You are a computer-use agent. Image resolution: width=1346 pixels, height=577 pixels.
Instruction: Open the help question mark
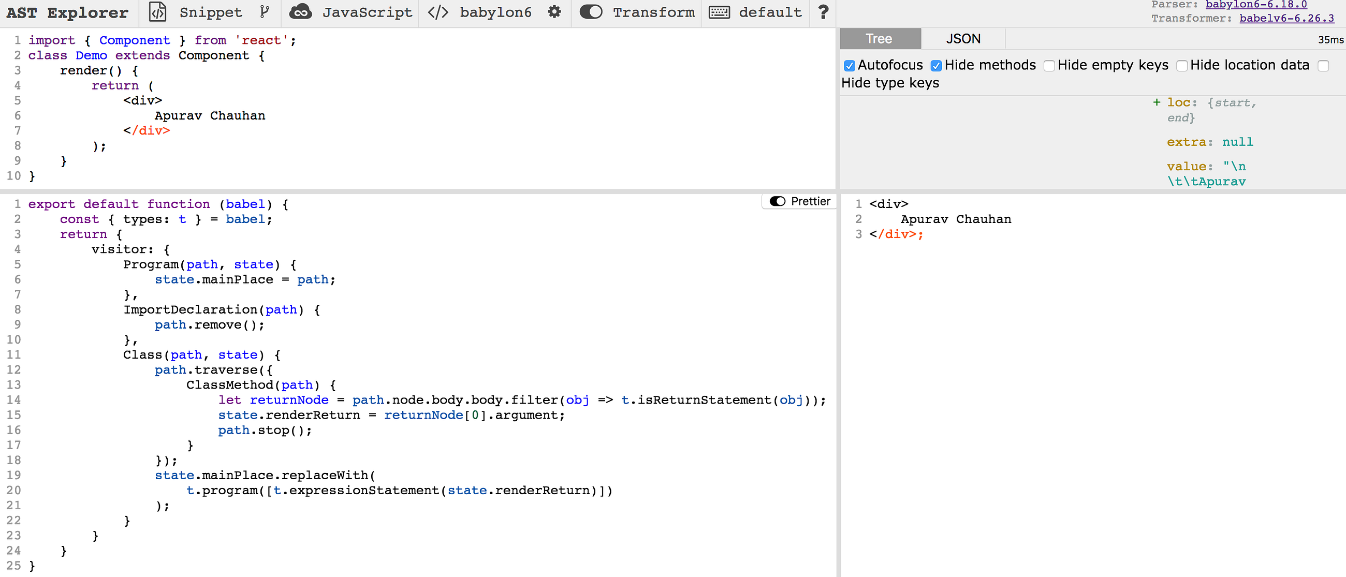pos(823,12)
